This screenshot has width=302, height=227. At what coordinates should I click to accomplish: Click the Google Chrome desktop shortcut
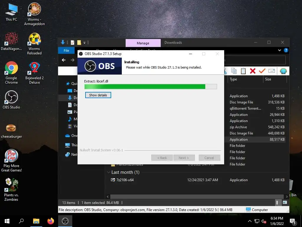pyautogui.click(x=12, y=73)
